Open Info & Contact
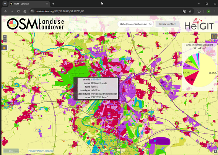 (x=167, y=24)
